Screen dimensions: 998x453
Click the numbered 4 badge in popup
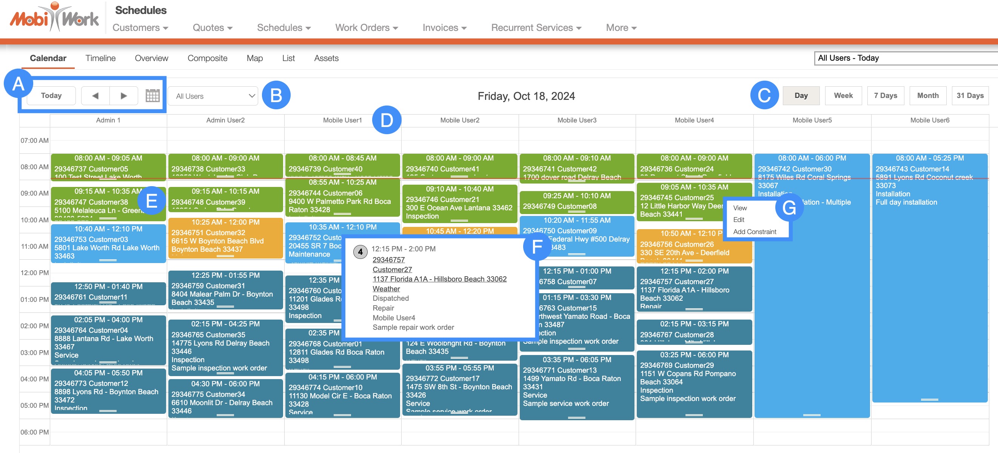coord(360,252)
